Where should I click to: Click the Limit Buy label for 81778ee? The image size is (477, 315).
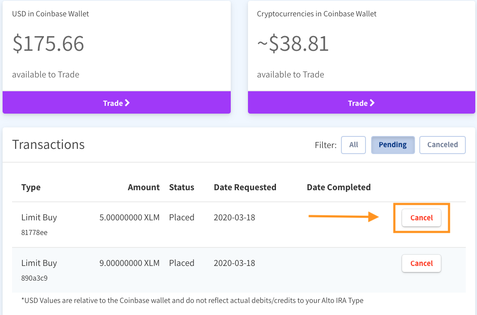coord(39,218)
